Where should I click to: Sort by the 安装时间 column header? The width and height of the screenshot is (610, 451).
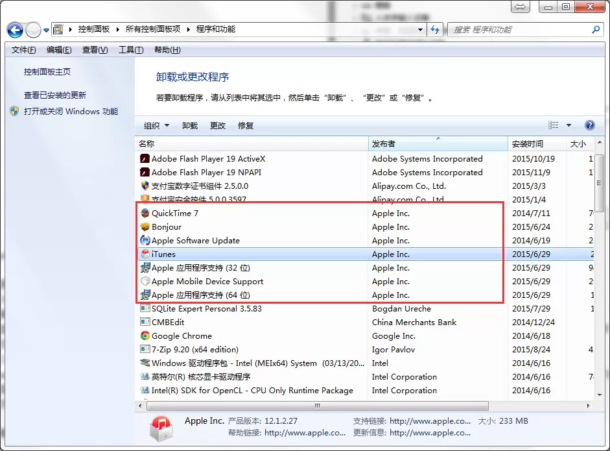(537, 143)
